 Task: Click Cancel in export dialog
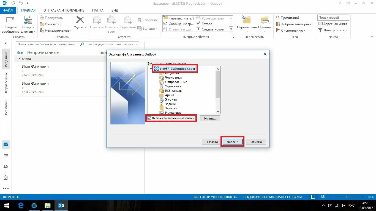(x=256, y=142)
